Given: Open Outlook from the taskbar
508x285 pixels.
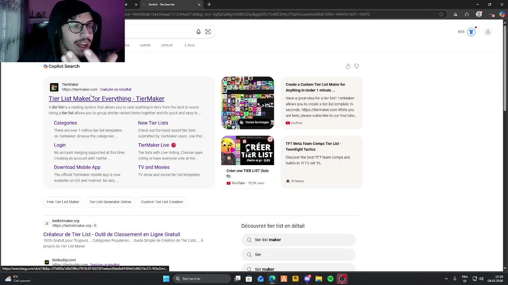Looking at the screenshot, I should [260, 279].
